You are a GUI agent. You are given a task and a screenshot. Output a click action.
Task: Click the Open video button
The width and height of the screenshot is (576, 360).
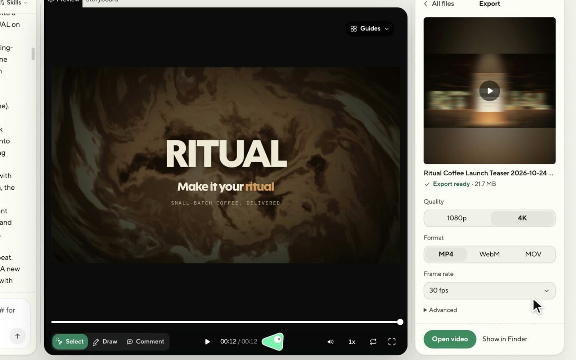pos(450,339)
